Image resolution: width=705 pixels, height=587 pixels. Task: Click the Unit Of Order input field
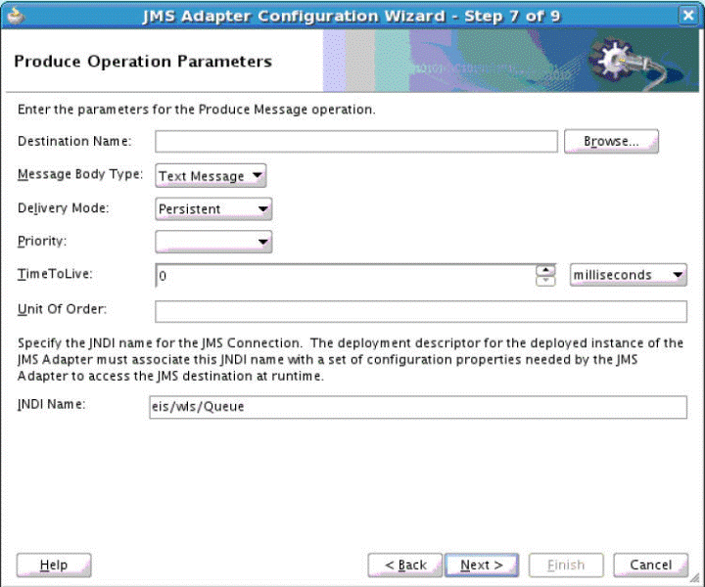pyautogui.click(x=421, y=311)
